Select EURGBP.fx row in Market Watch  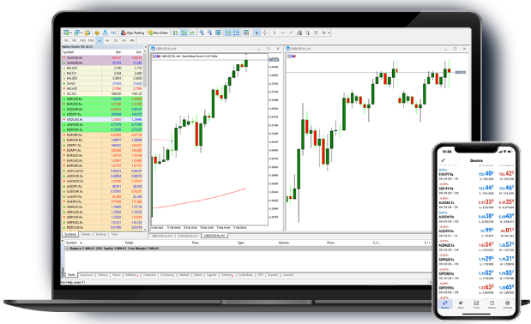pos(102,135)
